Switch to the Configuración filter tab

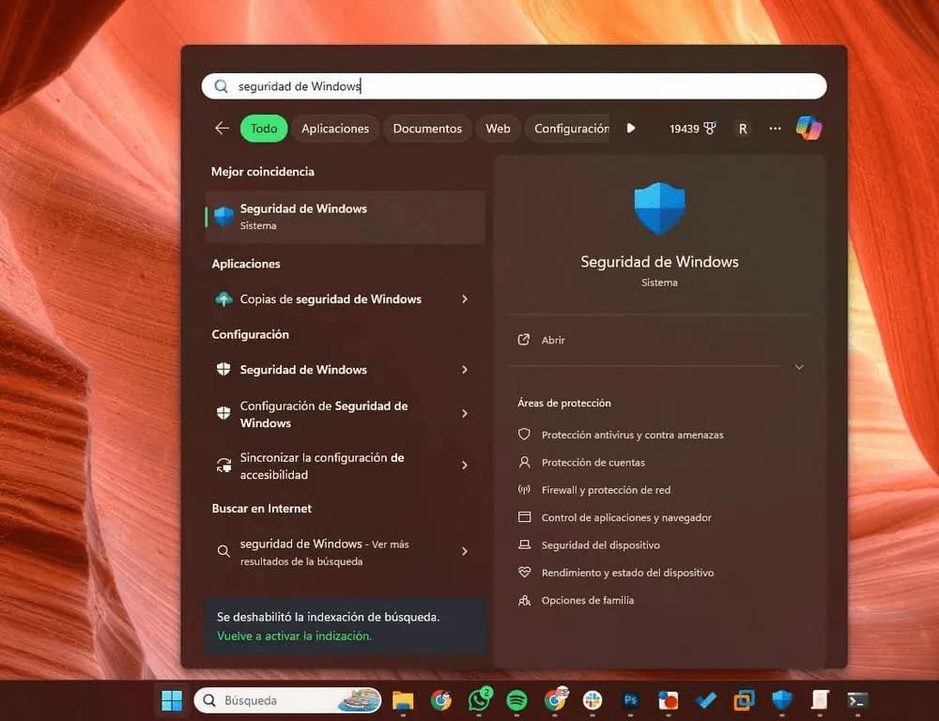(x=569, y=129)
